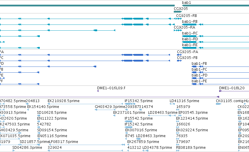Viewport: 249px width, 152px height.
Task: Select the LD28463.3prime EST label
Action: point(151,136)
